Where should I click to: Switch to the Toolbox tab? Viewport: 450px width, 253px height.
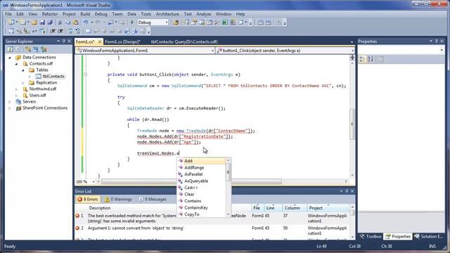click(371, 236)
